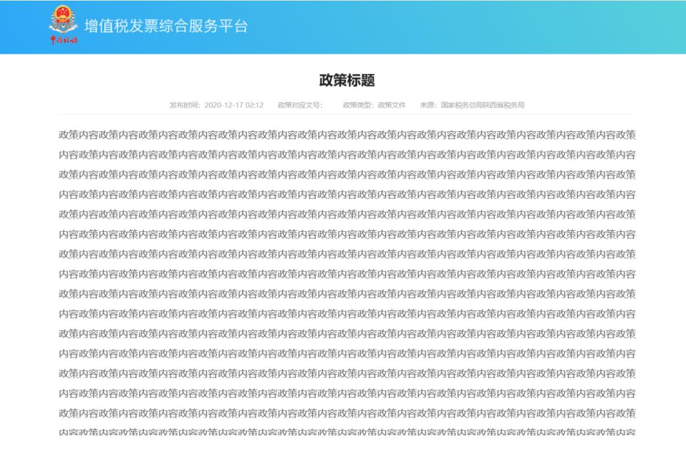
Task: Select the 政策标题 heading
Action: coord(347,80)
